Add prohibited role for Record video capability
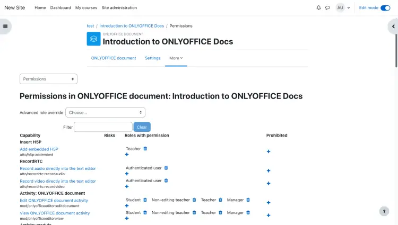398x225 pixels. [269, 183]
